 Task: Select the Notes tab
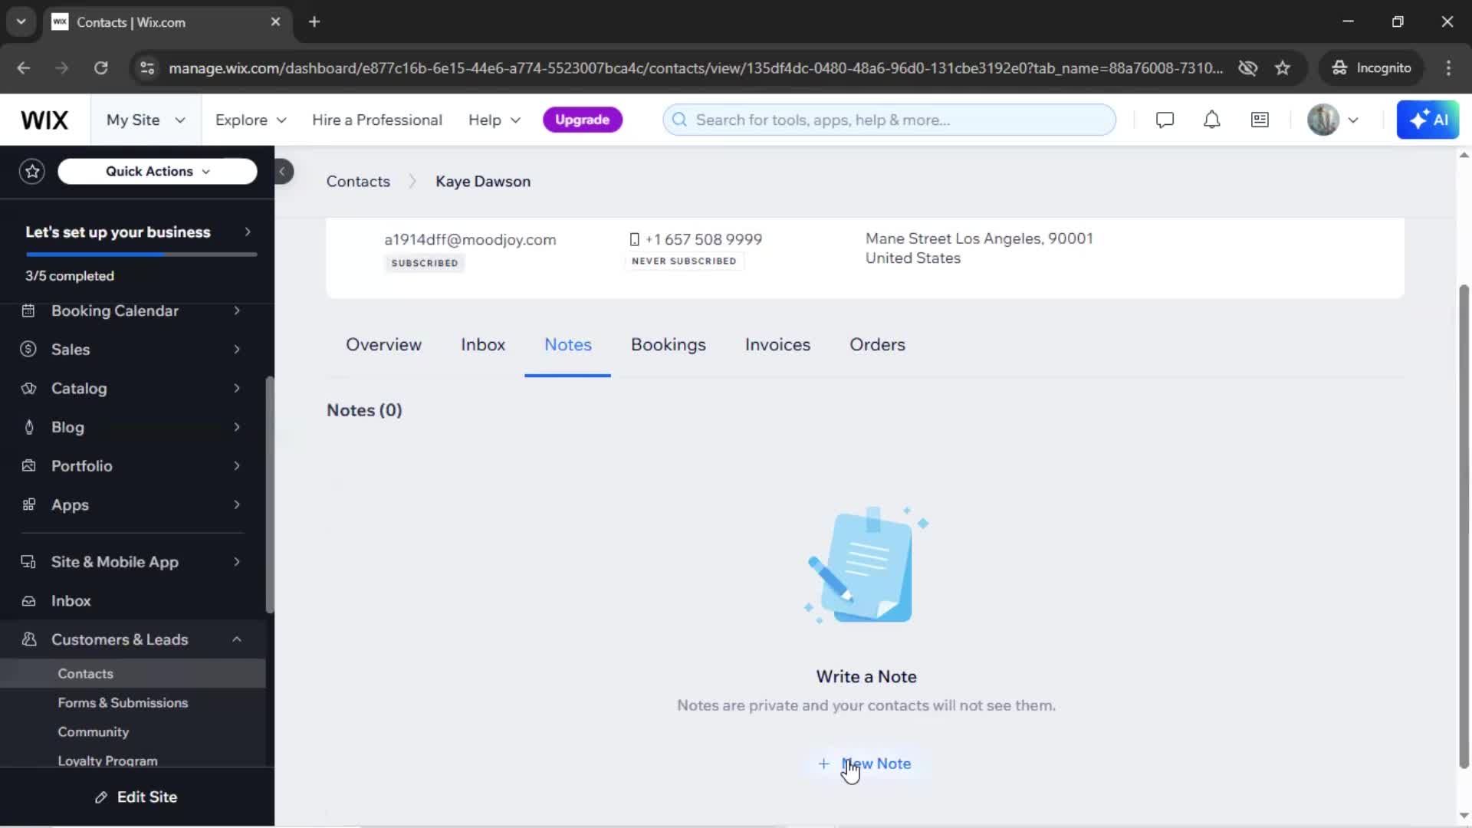(x=568, y=345)
